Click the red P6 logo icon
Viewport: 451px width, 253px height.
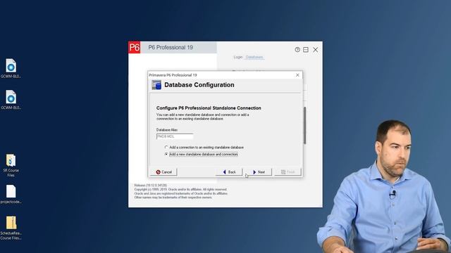click(x=135, y=47)
